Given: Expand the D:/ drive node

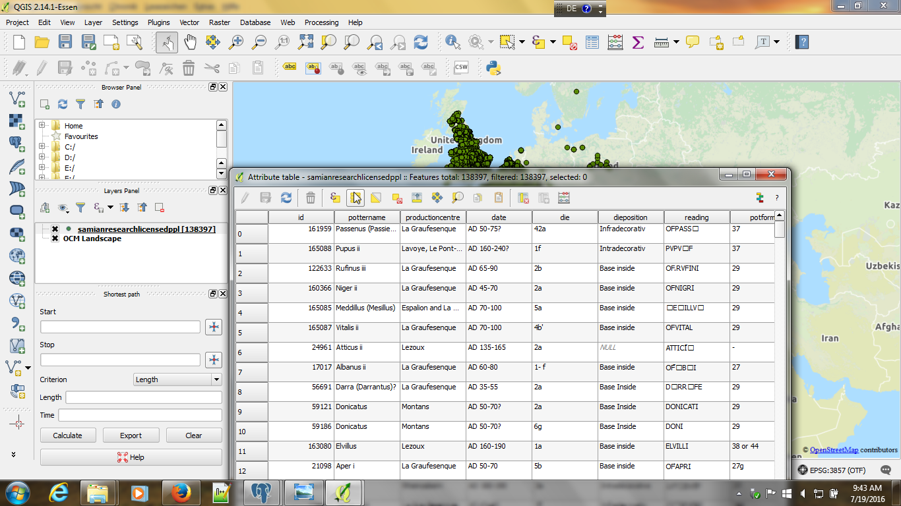Looking at the screenshot, I should [42, 157].
